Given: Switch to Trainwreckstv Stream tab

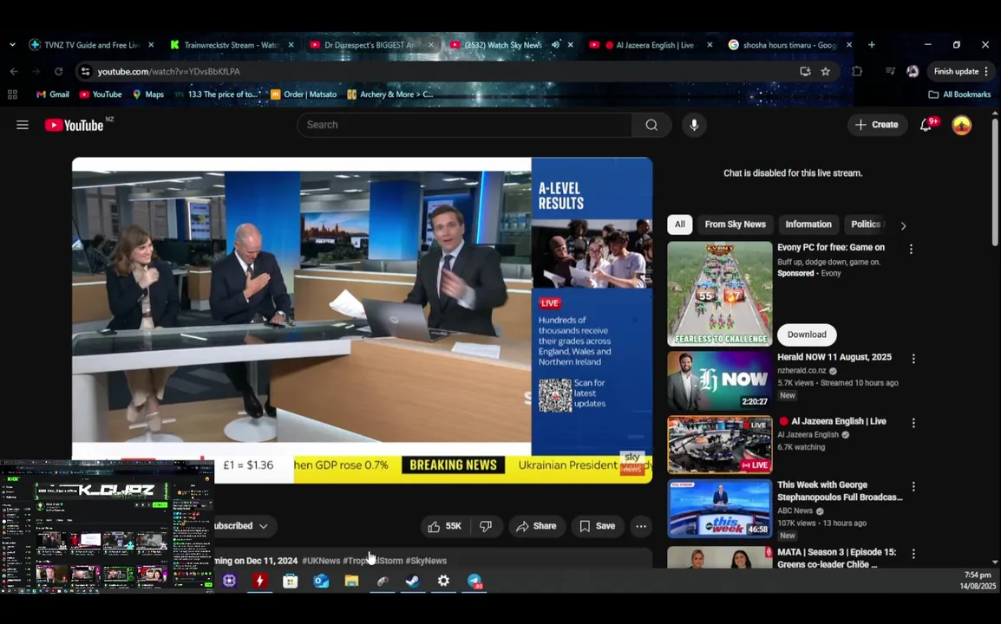Looking at the screenshot, I should point(232,45).
